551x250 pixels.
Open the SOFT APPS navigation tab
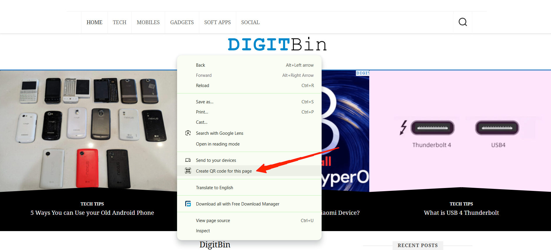tap(218, 22)
